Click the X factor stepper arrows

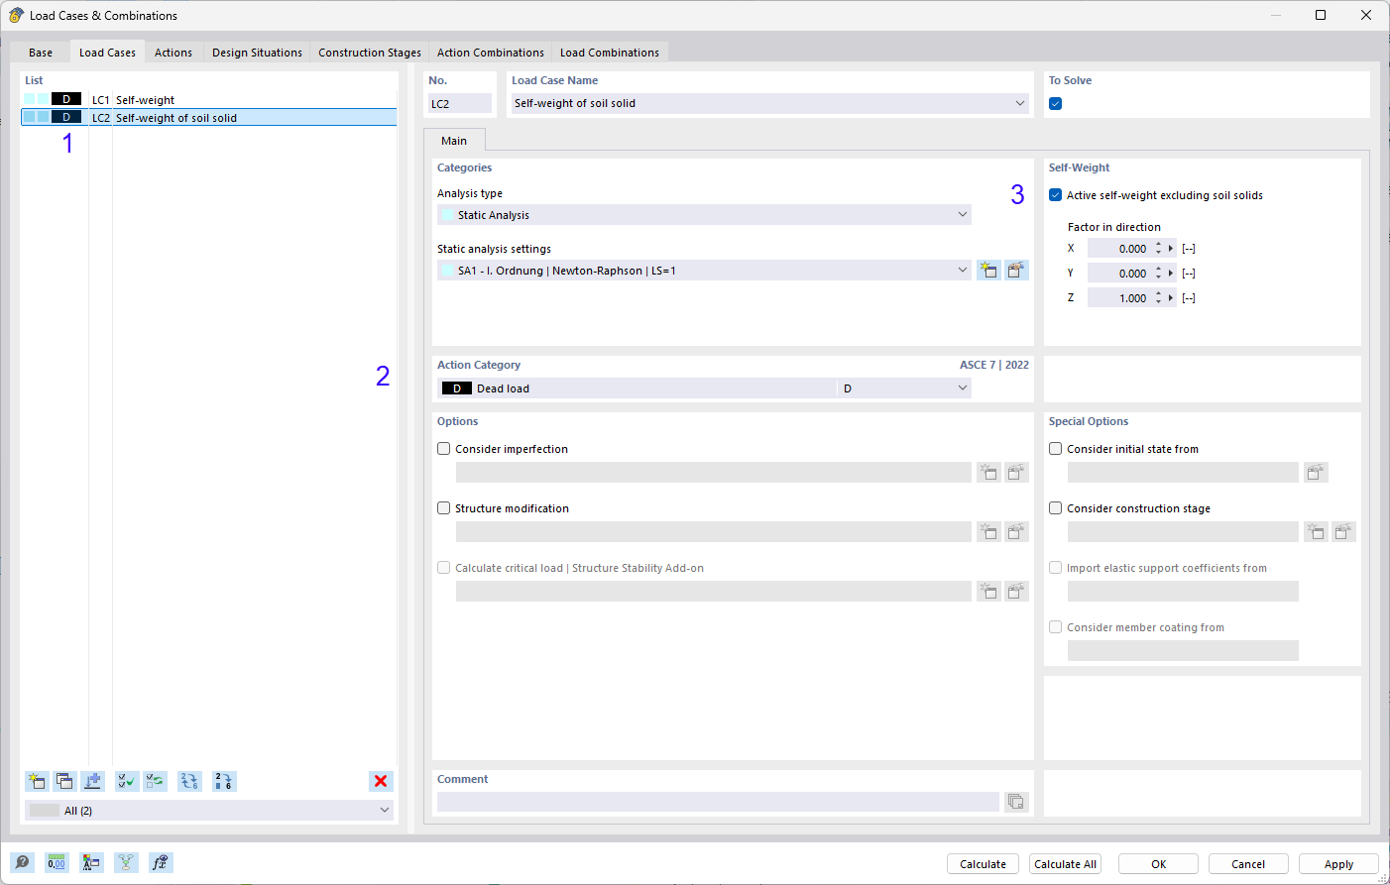[1158, 249]
